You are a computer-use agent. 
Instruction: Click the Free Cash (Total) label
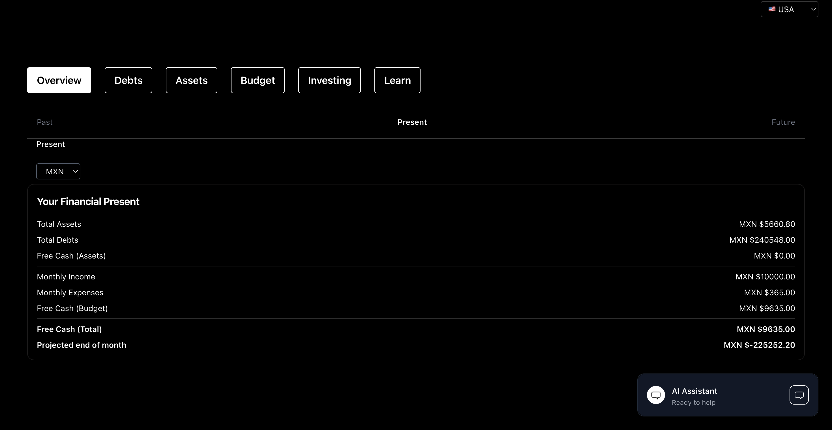tap(69, 329)
